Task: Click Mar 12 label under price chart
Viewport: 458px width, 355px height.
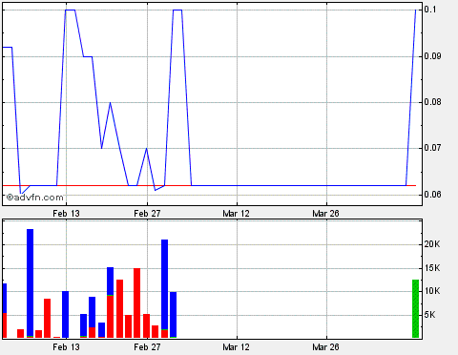Action: point(236,214)
